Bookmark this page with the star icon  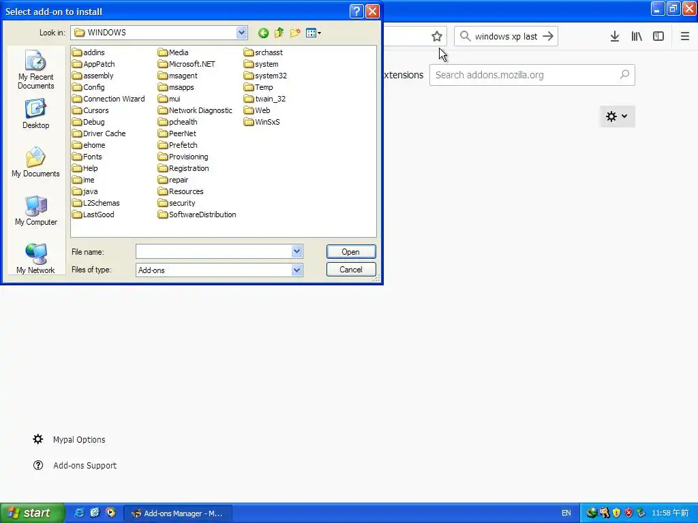point(437,37)
